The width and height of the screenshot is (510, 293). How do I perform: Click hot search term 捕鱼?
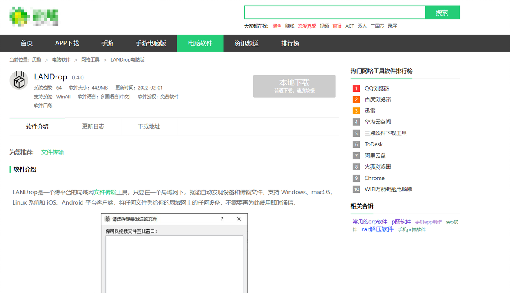click(277, 26)
